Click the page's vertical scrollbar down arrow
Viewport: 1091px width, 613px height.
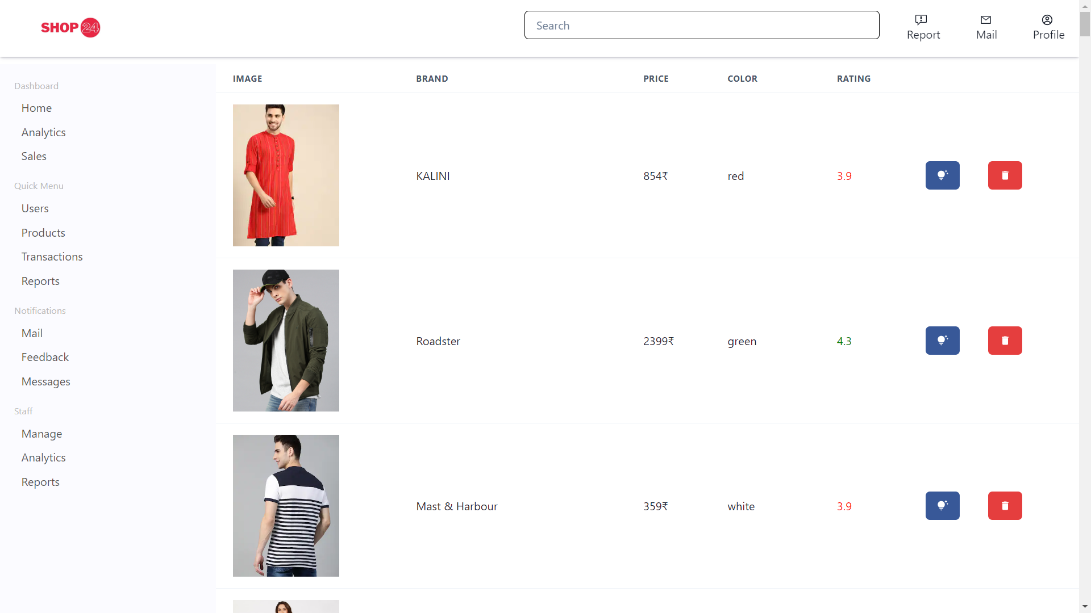1085,607
